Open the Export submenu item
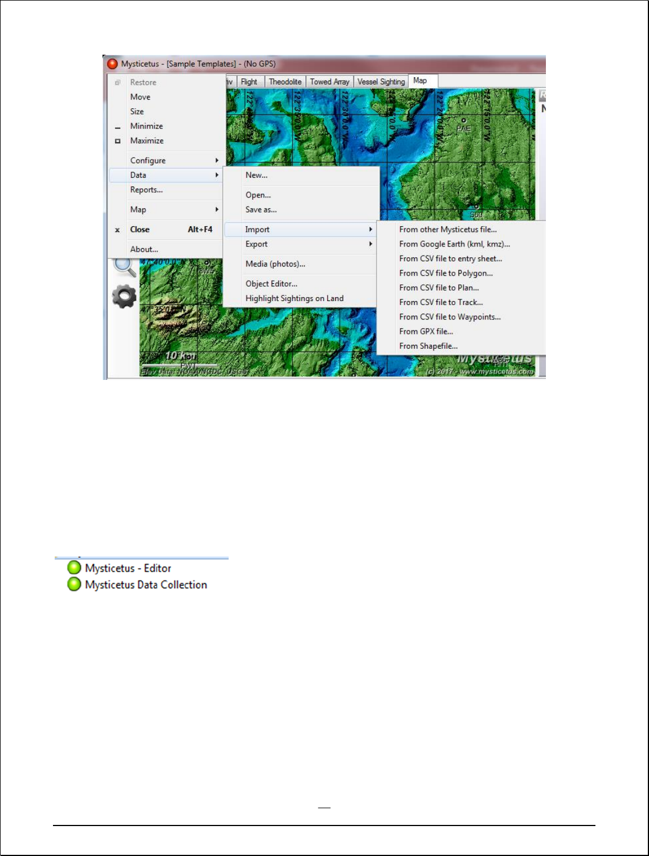Image resolution: width=649 pixels, height=856 pixels. click(301, 244)
